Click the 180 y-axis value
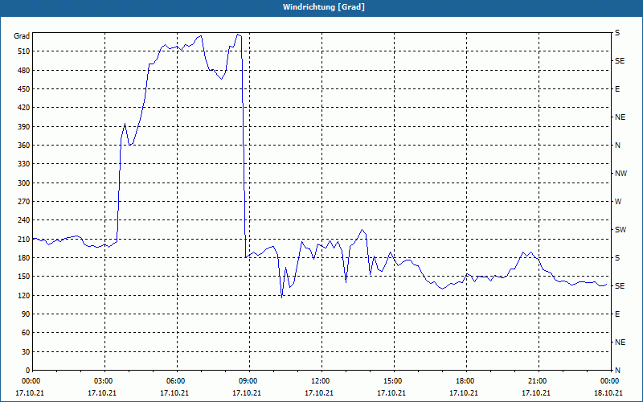The width and height of the screenshot is (643, 402). (24, 258)
